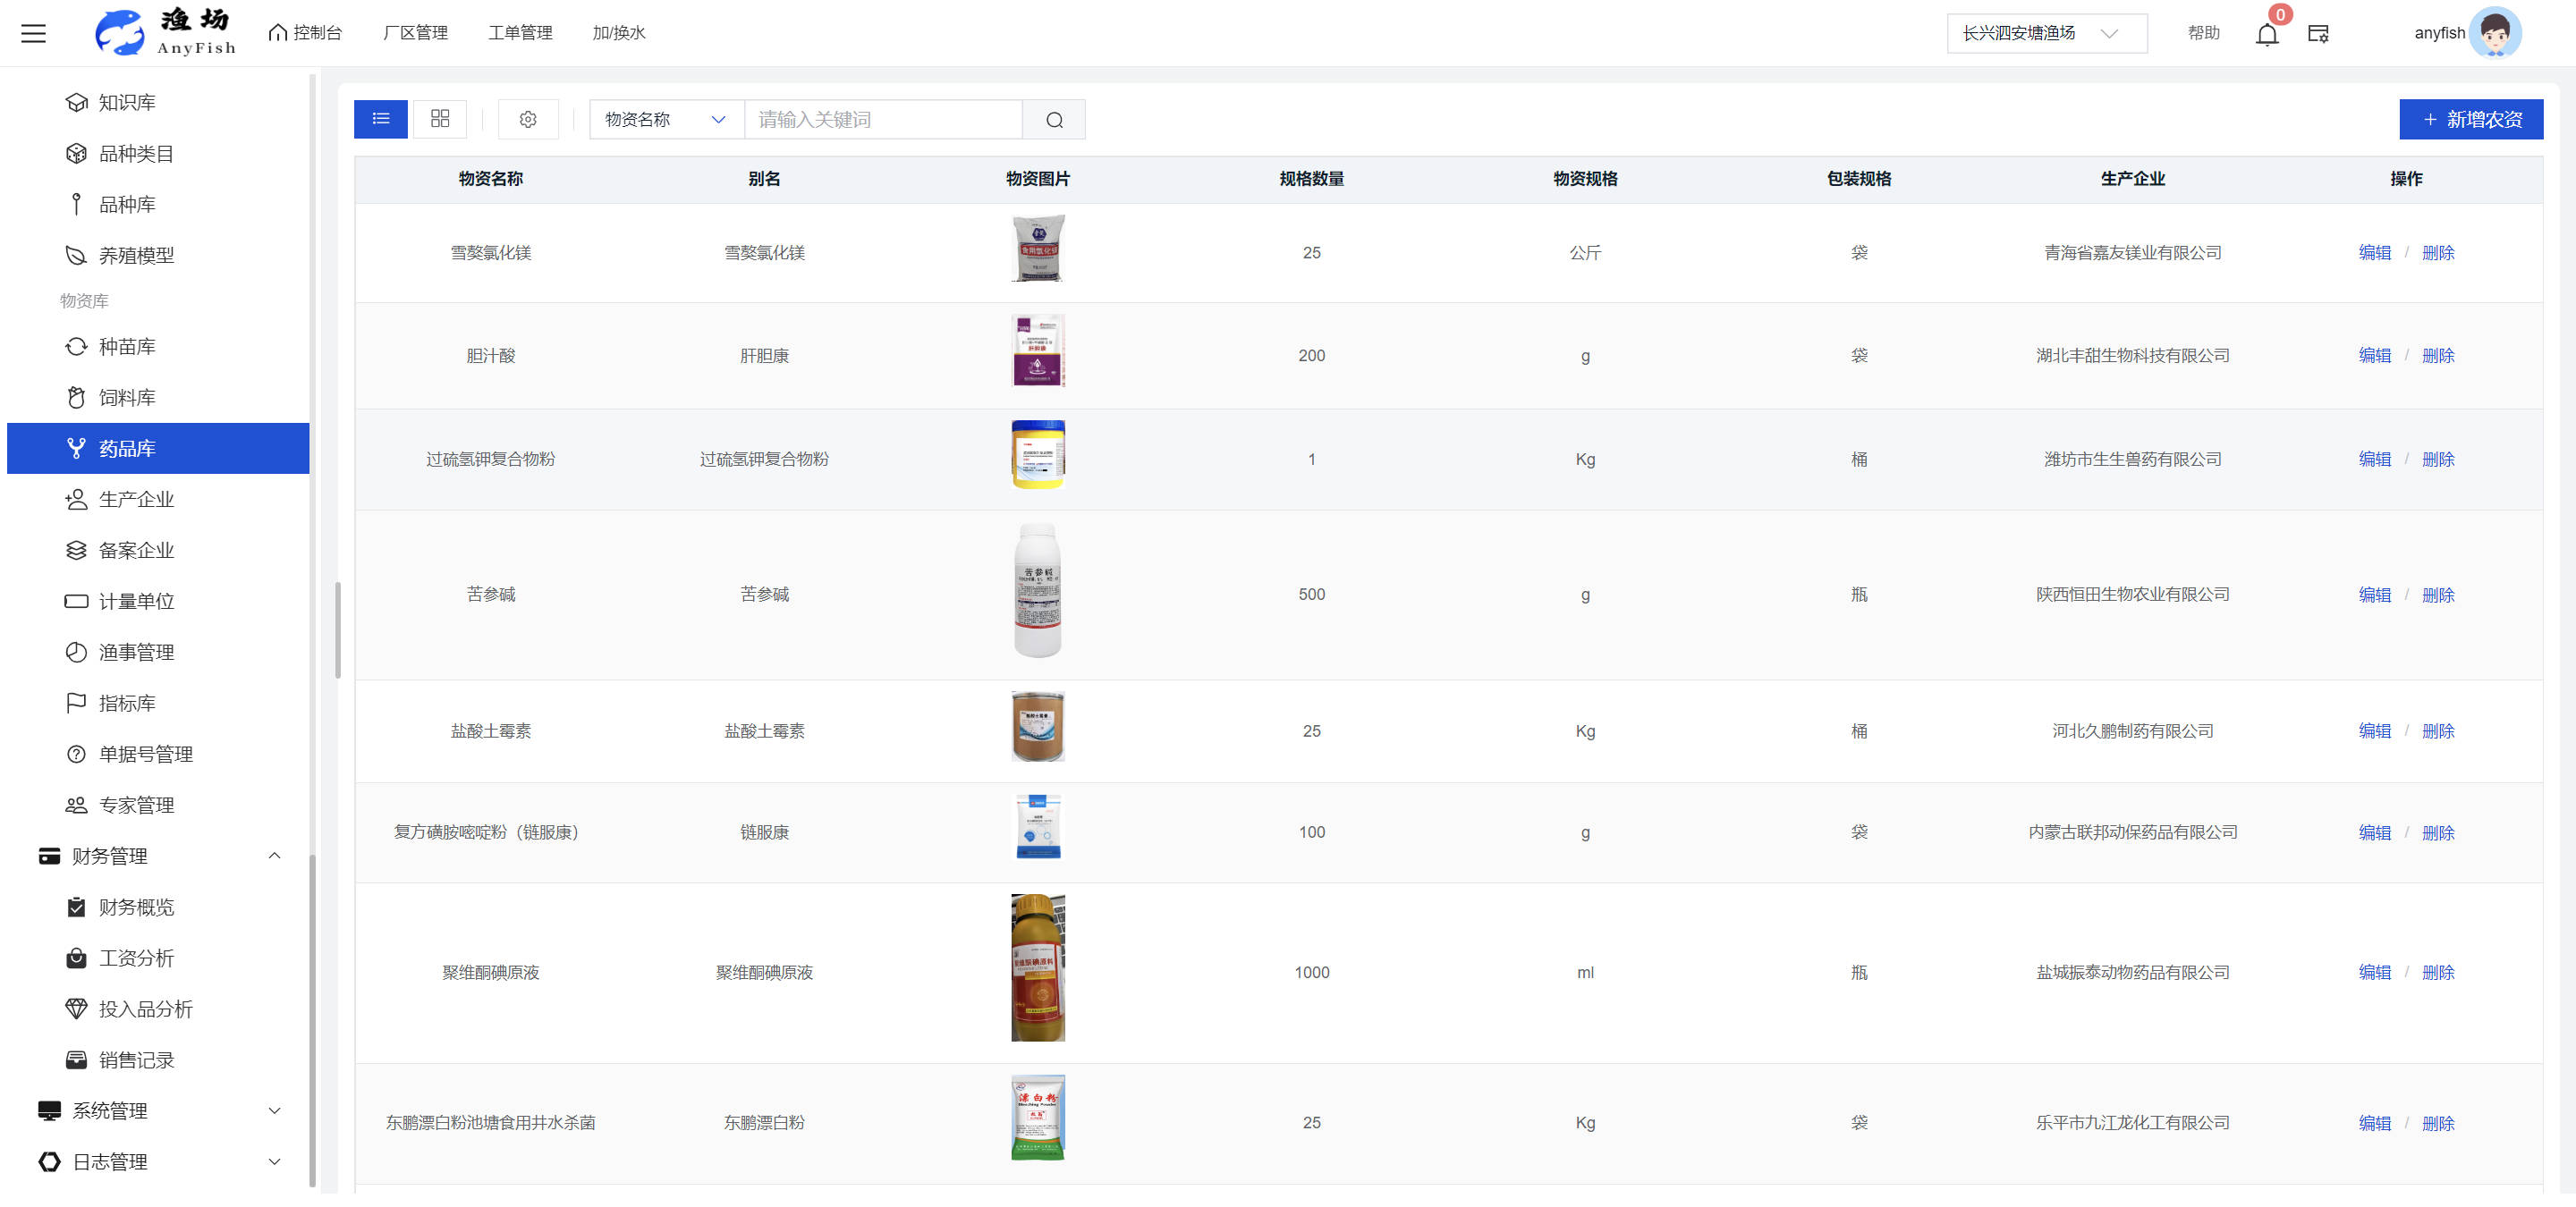The width and height of the screenshot is (2576, 1207).
Task: Click the anyfish user avatar
Action: pyautogui.click(x=2495, y=33)
